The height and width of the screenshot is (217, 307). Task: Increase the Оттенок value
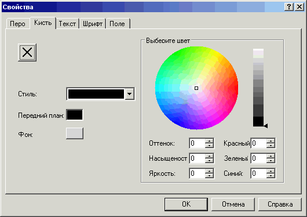[209, 141]
